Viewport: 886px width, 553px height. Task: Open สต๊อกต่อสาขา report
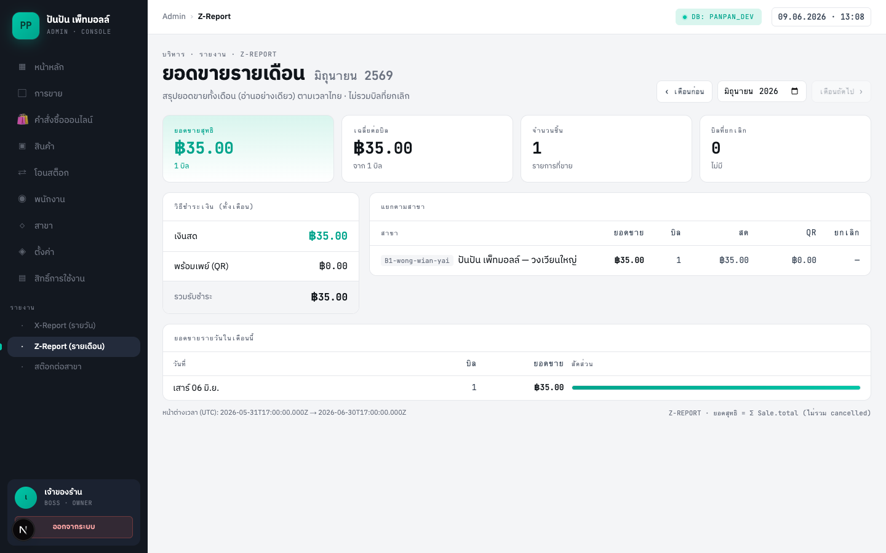tap(74, 367)
